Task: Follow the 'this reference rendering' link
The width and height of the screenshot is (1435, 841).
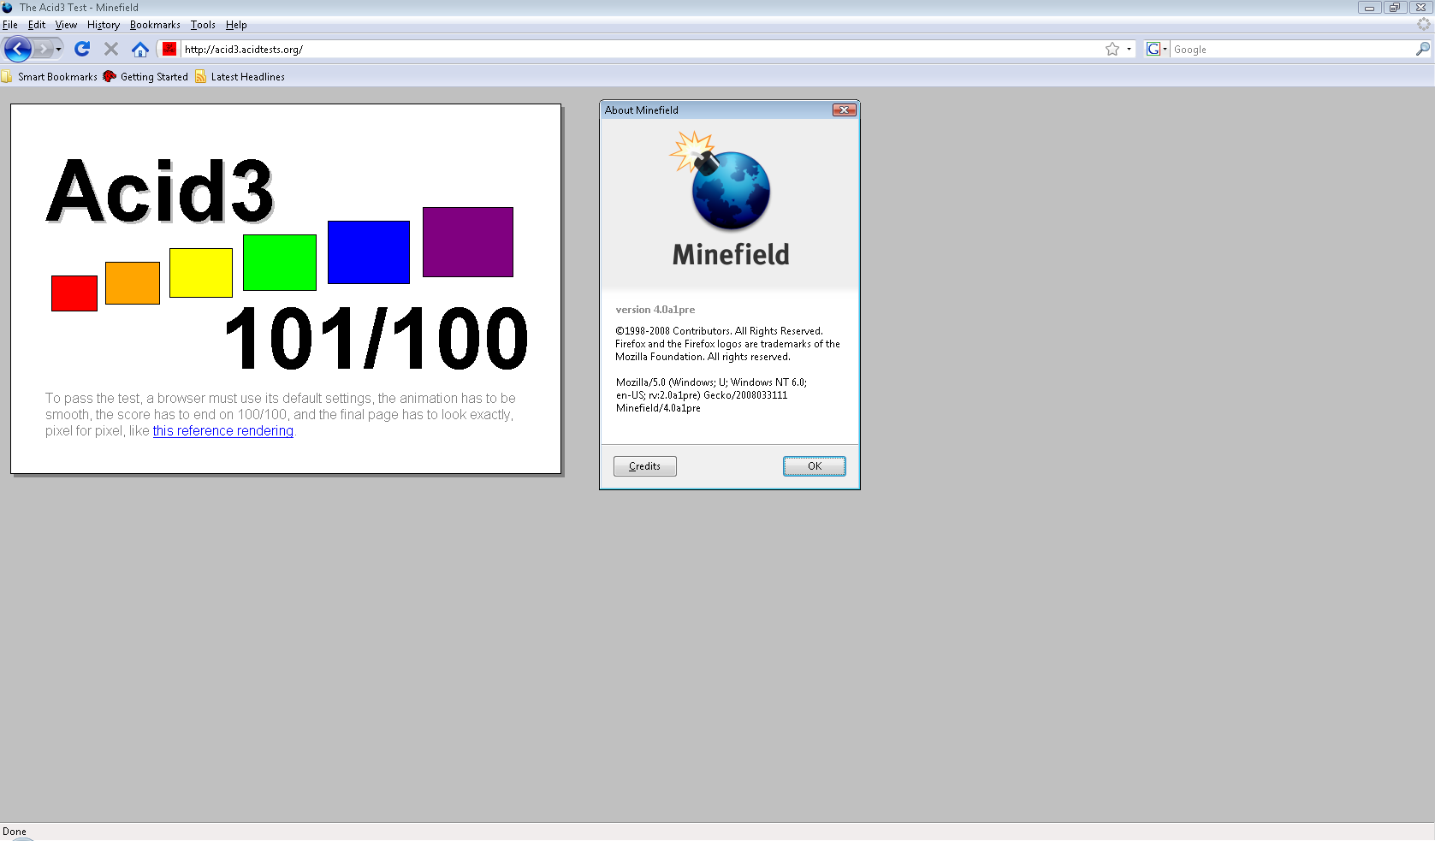Action: click(x=223, y=431)
